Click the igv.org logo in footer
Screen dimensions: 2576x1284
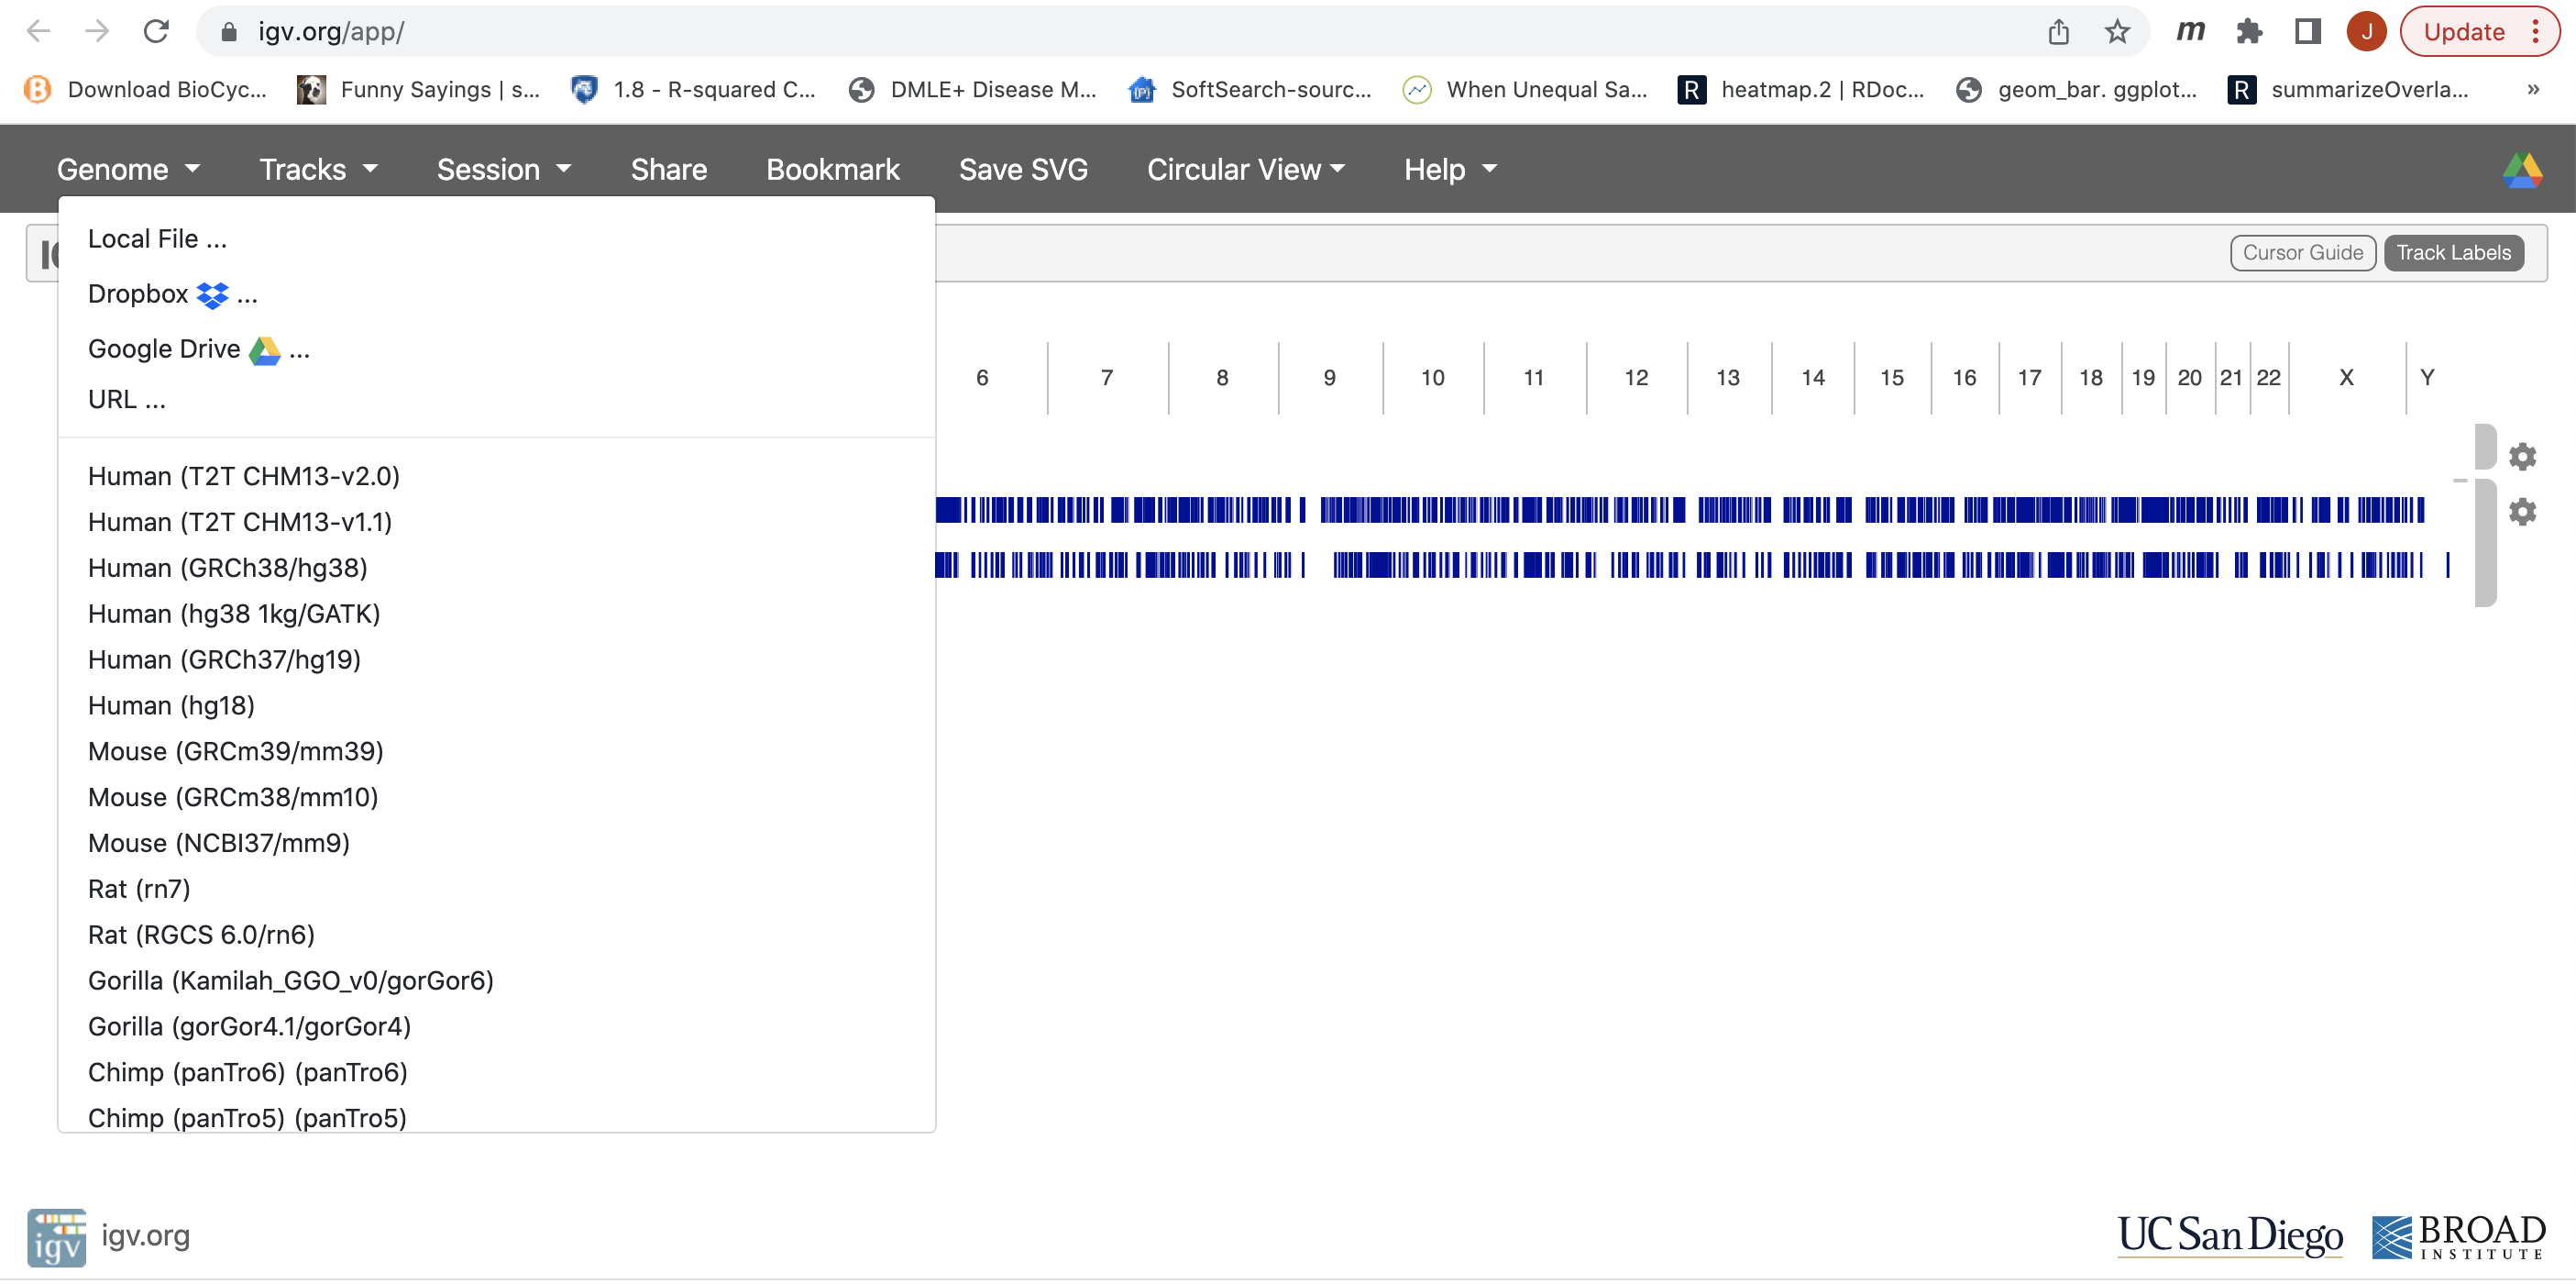(57, 1237)
